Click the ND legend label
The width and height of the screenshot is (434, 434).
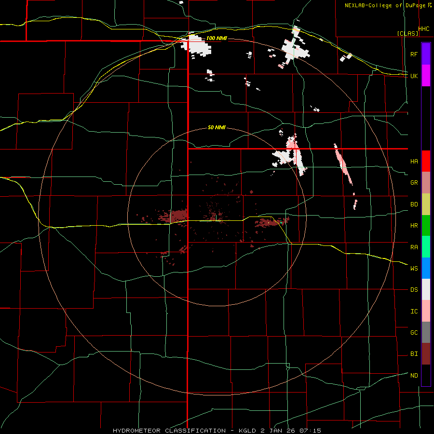point(414,376)
